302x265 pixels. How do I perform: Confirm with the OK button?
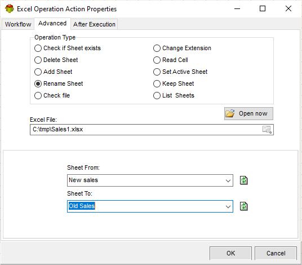(x=230, y=253)
